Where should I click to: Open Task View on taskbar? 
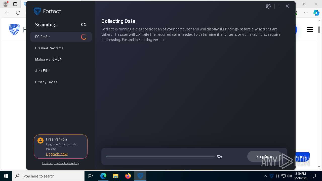(x=91, y=176)
